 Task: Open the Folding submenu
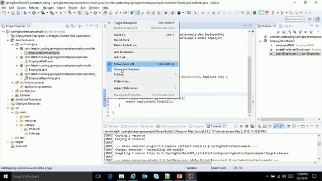[142, 74]
